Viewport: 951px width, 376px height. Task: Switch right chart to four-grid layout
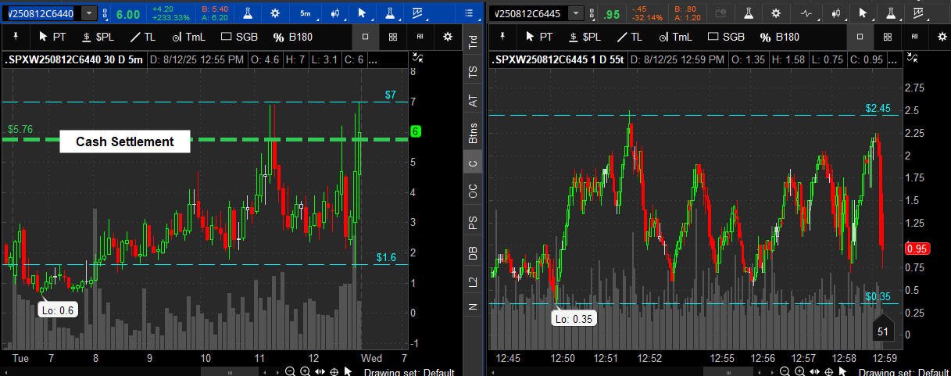(887, 37)
